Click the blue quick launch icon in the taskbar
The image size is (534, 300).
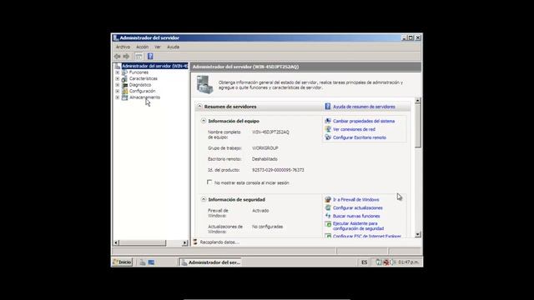coord(151,262)
